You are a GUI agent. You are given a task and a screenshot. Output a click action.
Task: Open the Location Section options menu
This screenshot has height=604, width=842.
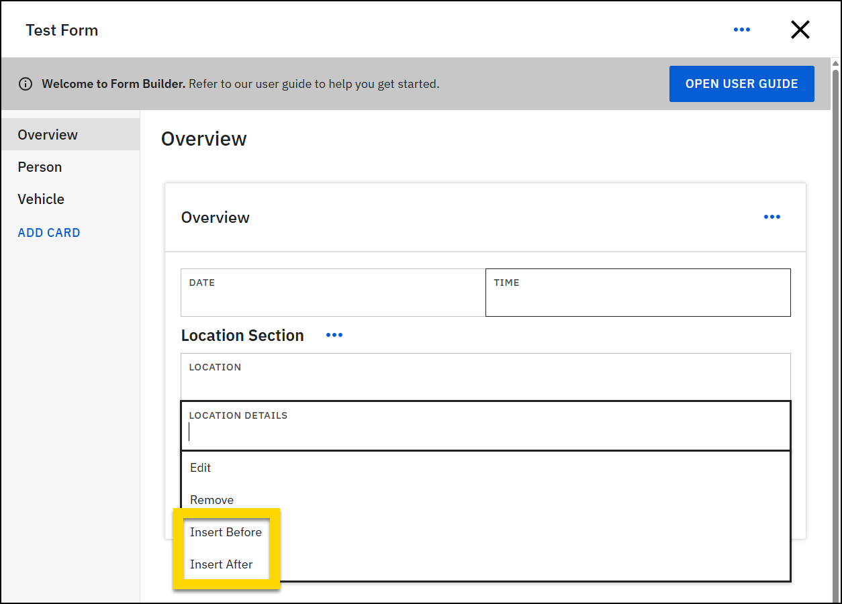point(334,335)
